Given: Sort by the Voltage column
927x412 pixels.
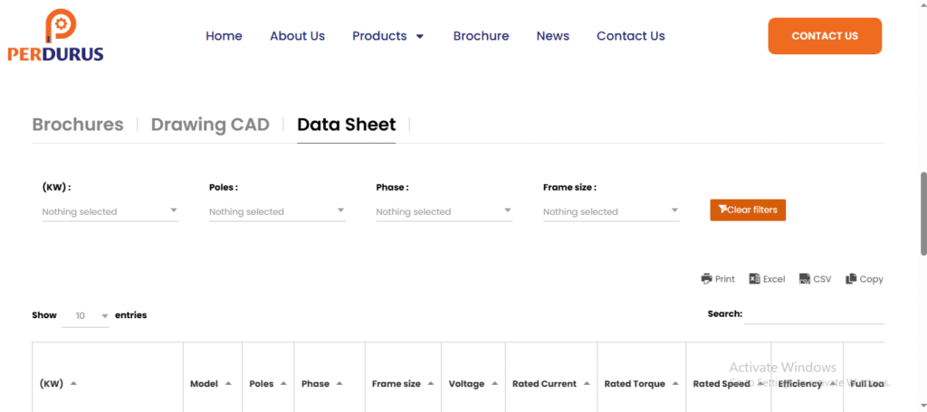Looking at the screenshot, I should point(473,384).
